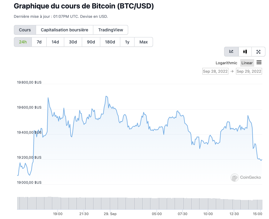Open the TradingView tab
The image size is (269, 219).
click(111, 30)
